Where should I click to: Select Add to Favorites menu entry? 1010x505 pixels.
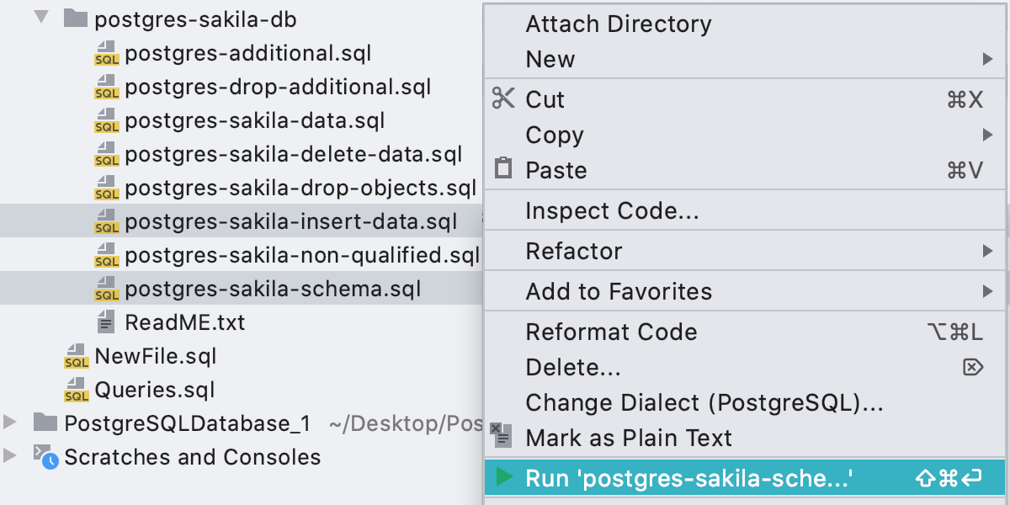(x=746, y=291)
